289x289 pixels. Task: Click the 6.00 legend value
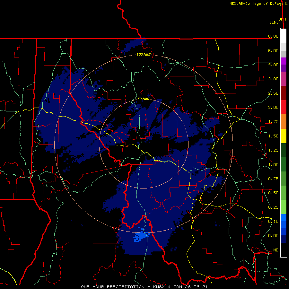[x=273, y=50]
